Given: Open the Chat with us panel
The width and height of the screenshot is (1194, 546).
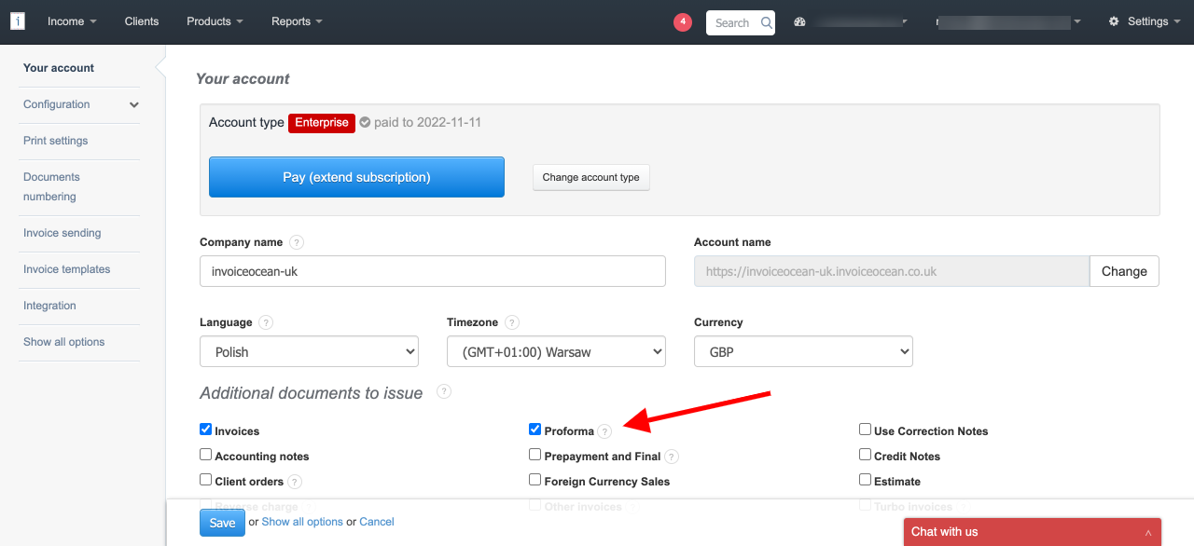Looking at the screenshot, I should [x=1033, y=532].
